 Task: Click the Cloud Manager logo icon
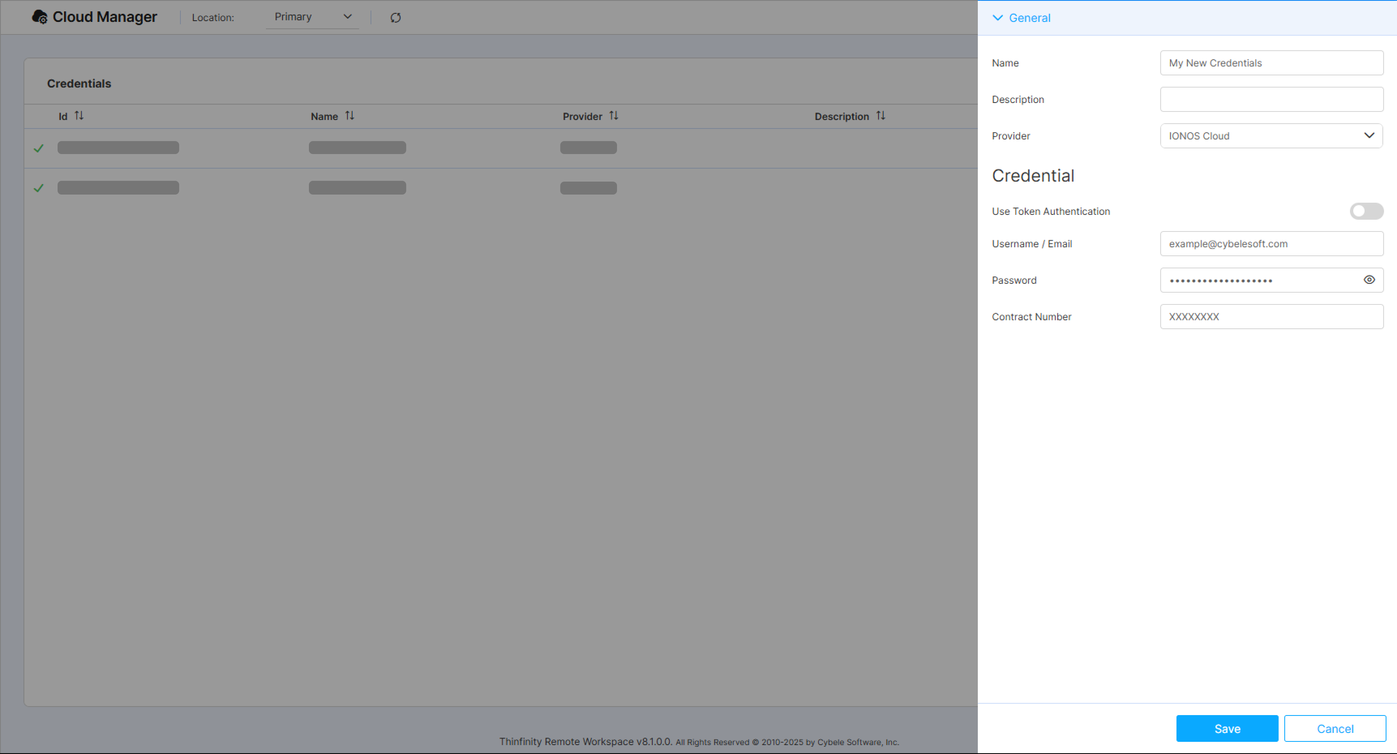(x=40, y=17)
